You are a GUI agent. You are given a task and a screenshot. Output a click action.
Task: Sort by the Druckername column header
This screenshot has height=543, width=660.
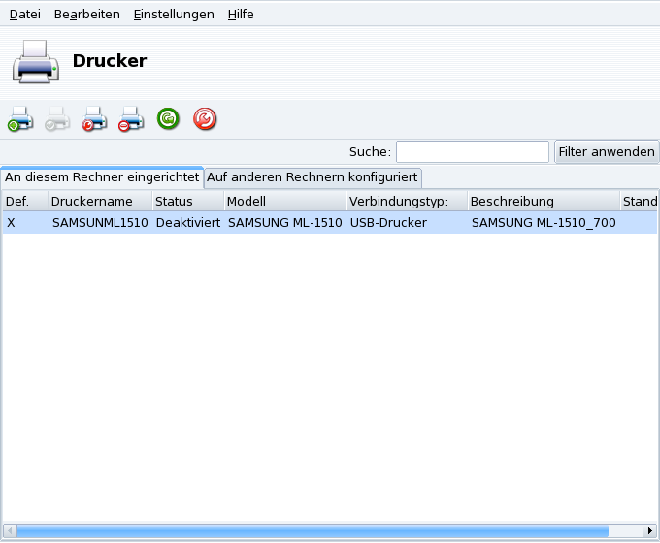pyautogui.click(x=99, y=202)
